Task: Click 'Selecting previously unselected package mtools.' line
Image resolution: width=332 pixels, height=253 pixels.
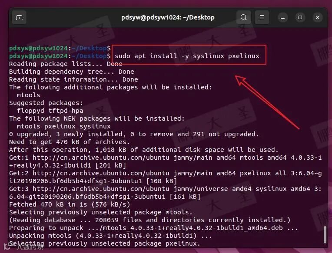Action: point(100,212)
